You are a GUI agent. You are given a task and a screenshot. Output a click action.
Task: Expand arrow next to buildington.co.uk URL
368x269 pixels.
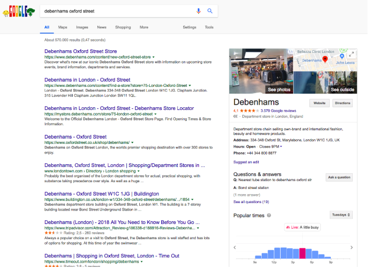[x=192, y=199]
